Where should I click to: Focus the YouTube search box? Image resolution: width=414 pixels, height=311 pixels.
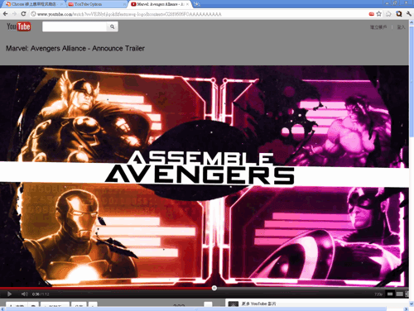[x=75, y=26]
